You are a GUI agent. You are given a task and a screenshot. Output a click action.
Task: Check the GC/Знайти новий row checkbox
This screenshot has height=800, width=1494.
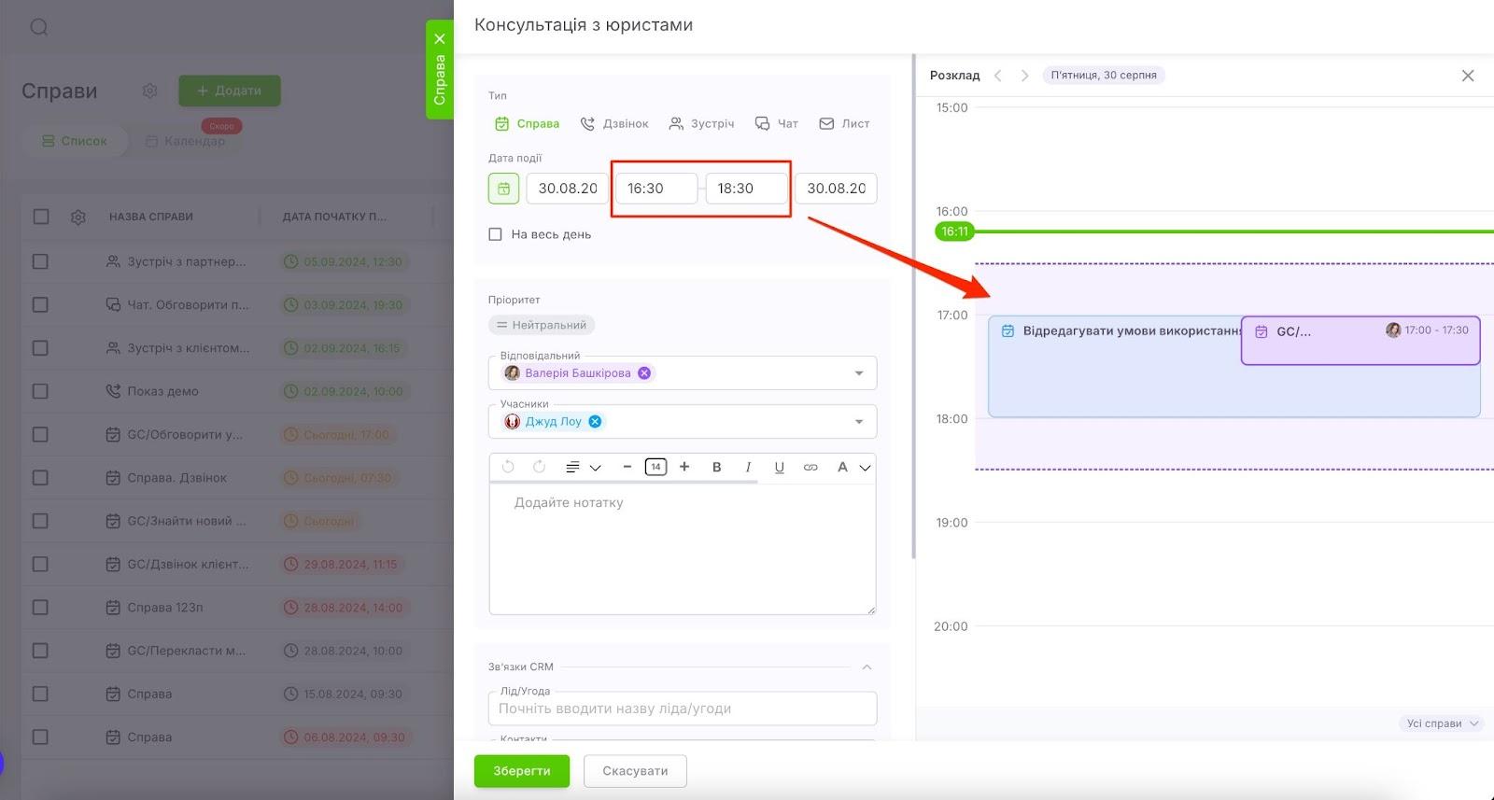[x=40, y=521]
